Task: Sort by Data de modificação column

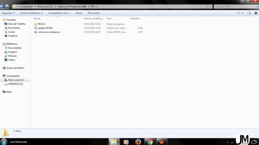Action: [x=94, y=19]
